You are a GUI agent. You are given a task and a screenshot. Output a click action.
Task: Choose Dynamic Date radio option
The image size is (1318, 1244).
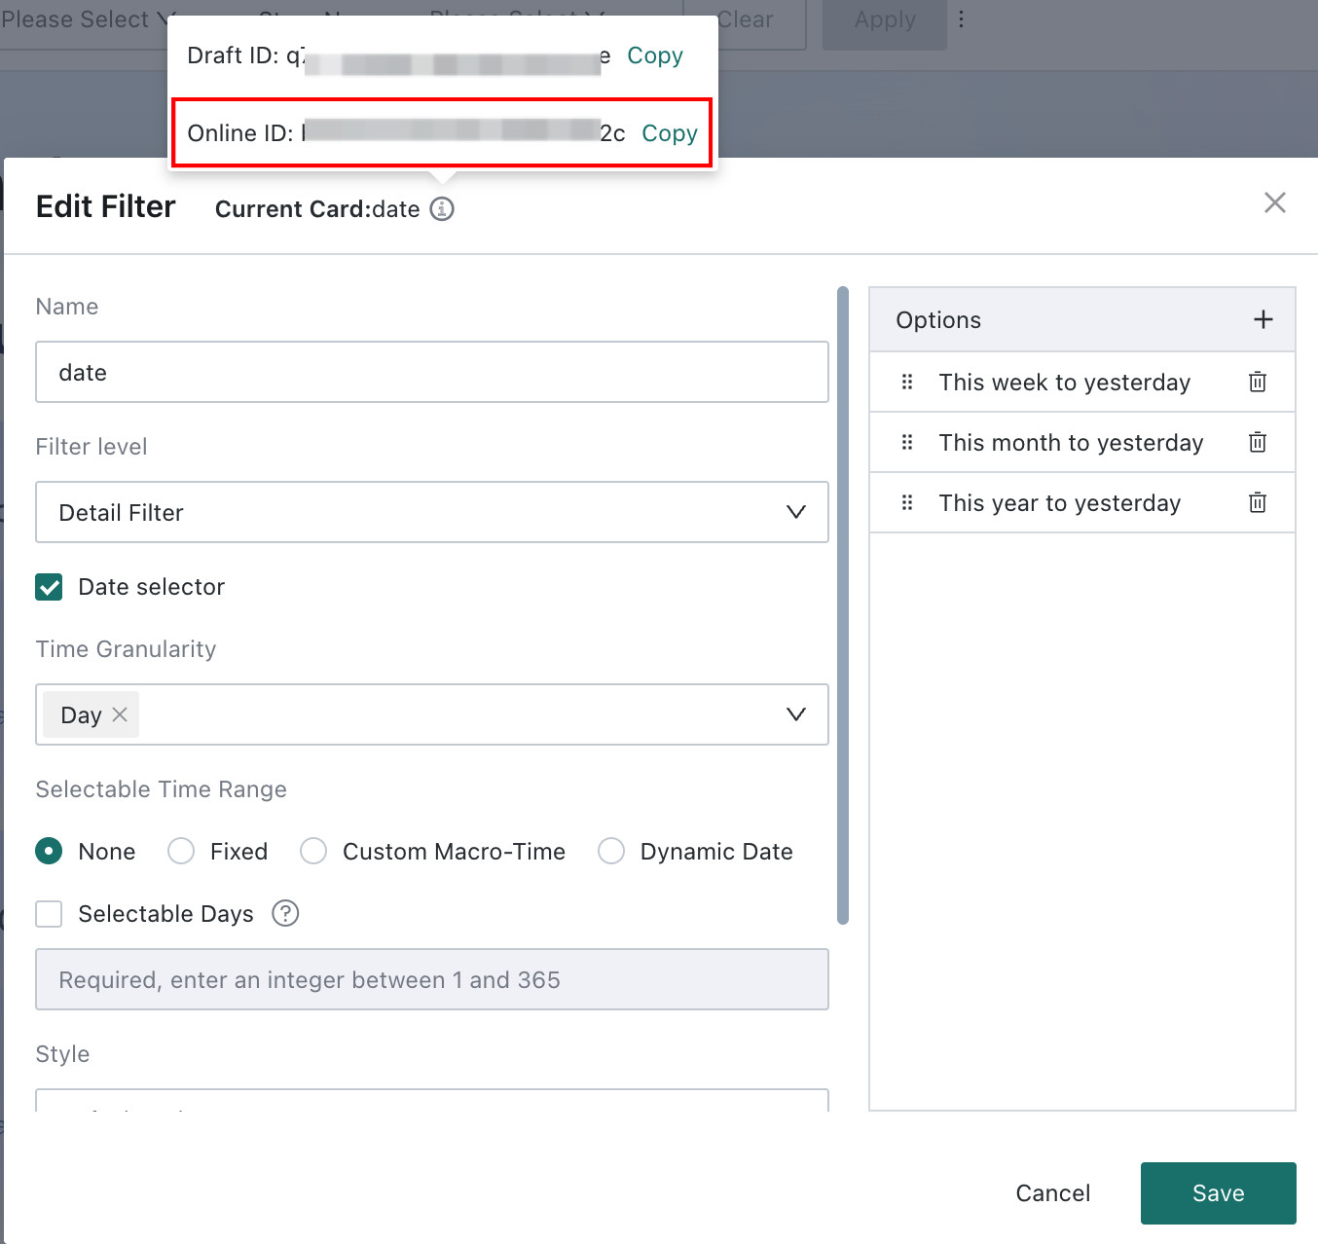pyautogui.click(x=611, y=852)
